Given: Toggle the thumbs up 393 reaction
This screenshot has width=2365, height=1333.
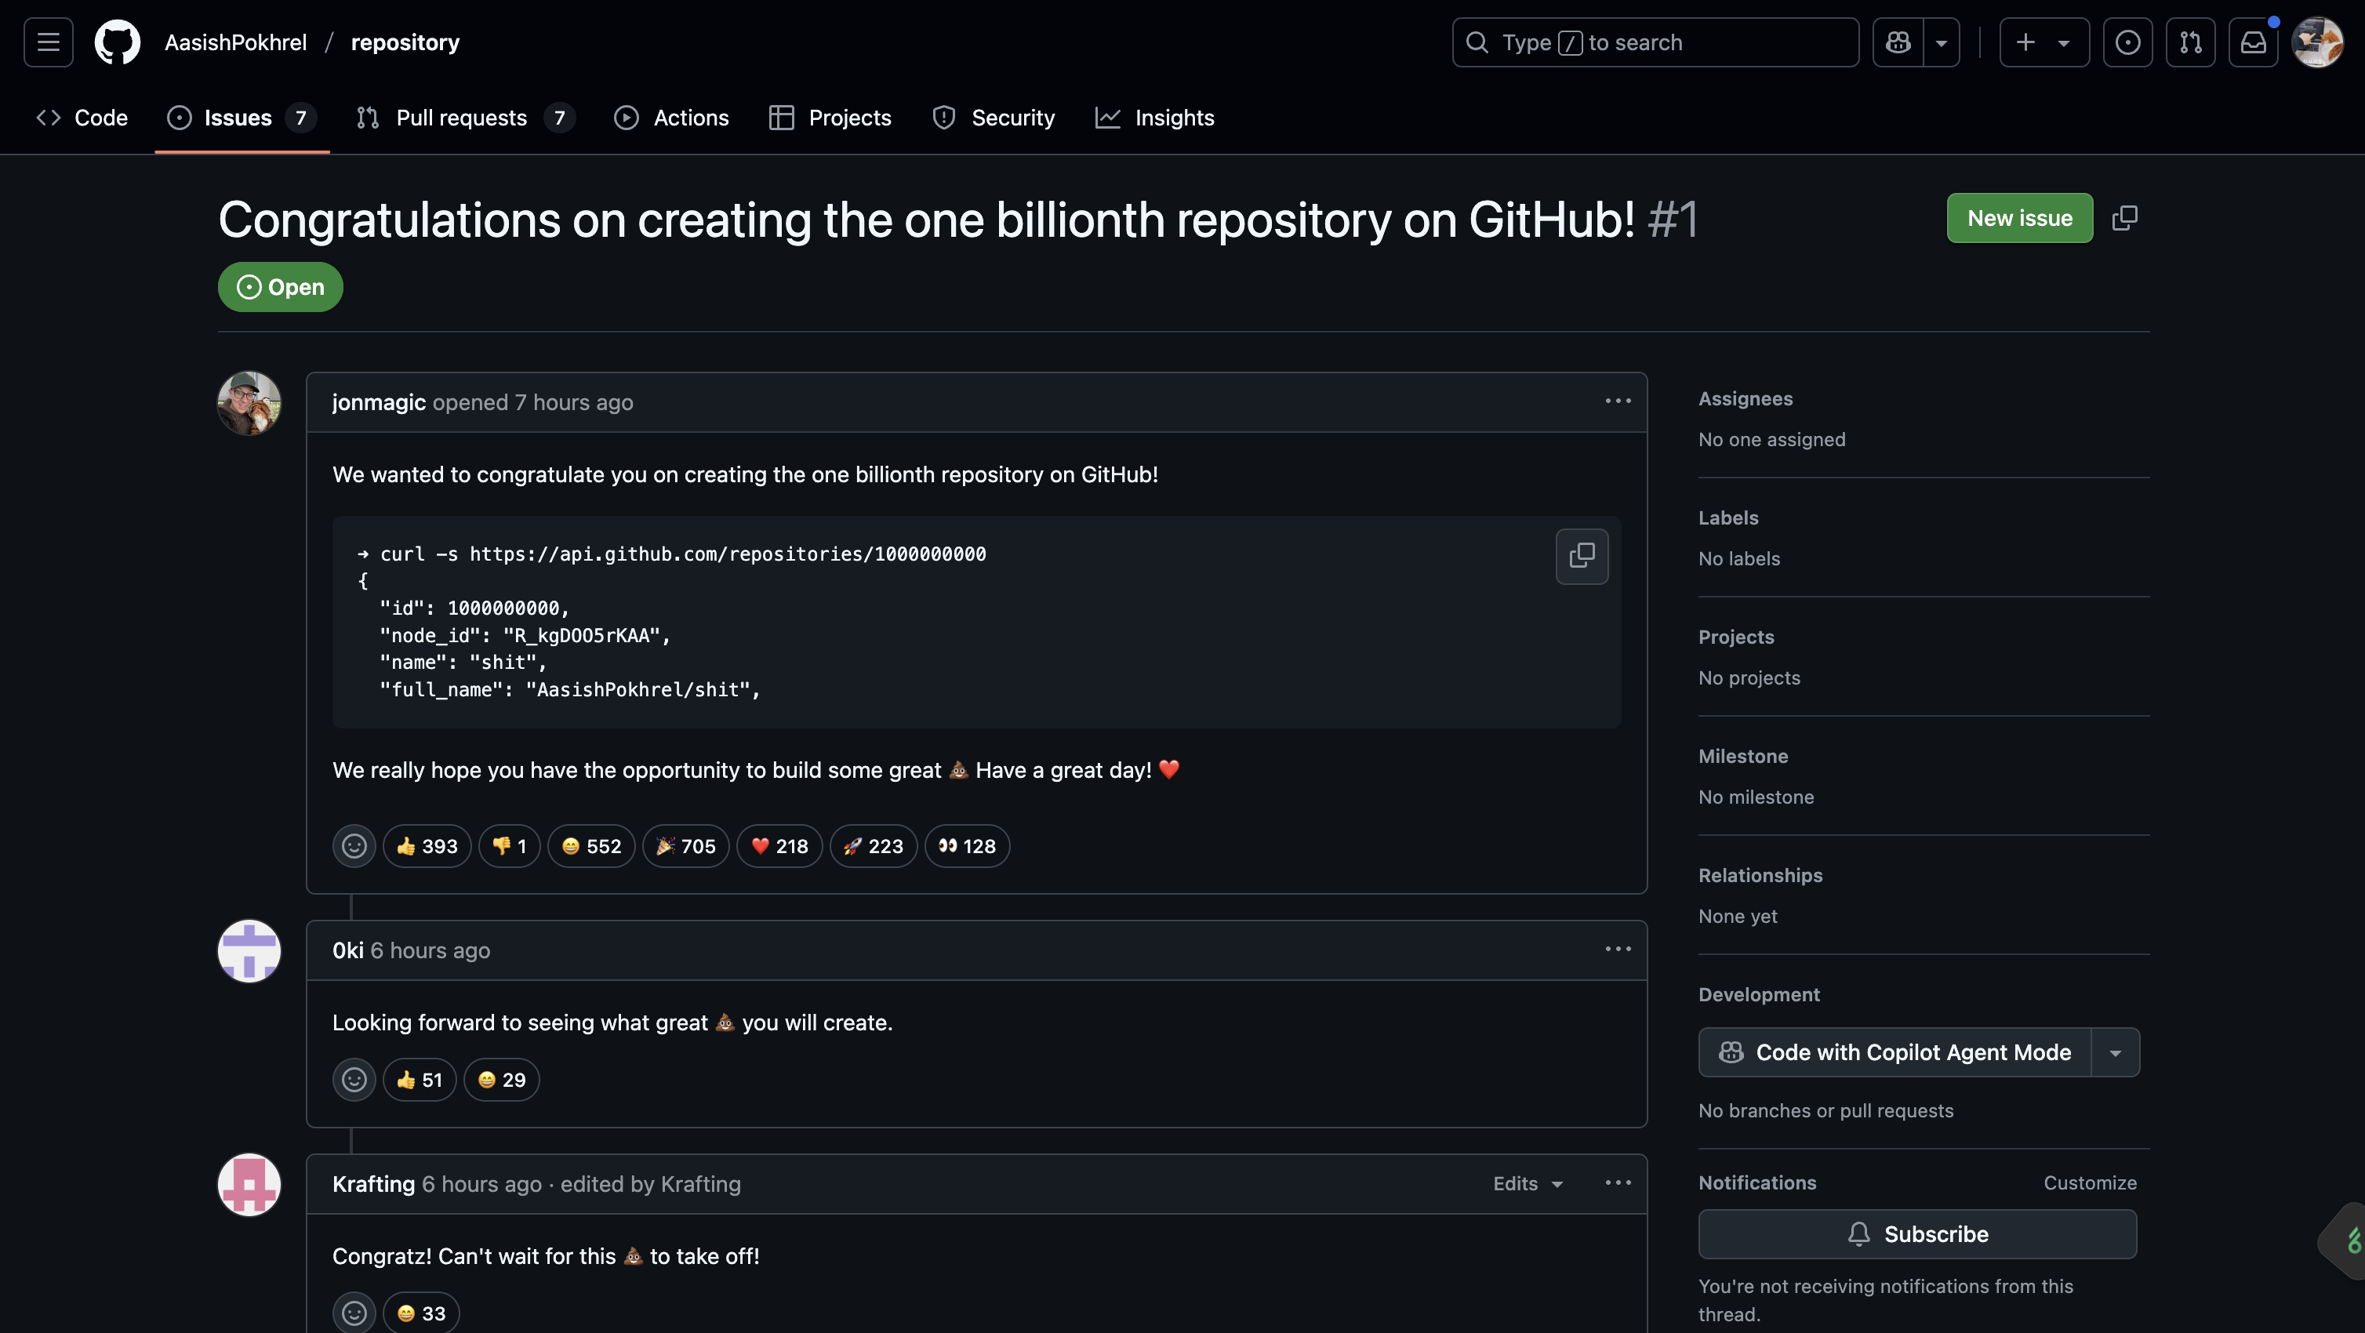Looking at the screenshot, I should tap(427, 846).
